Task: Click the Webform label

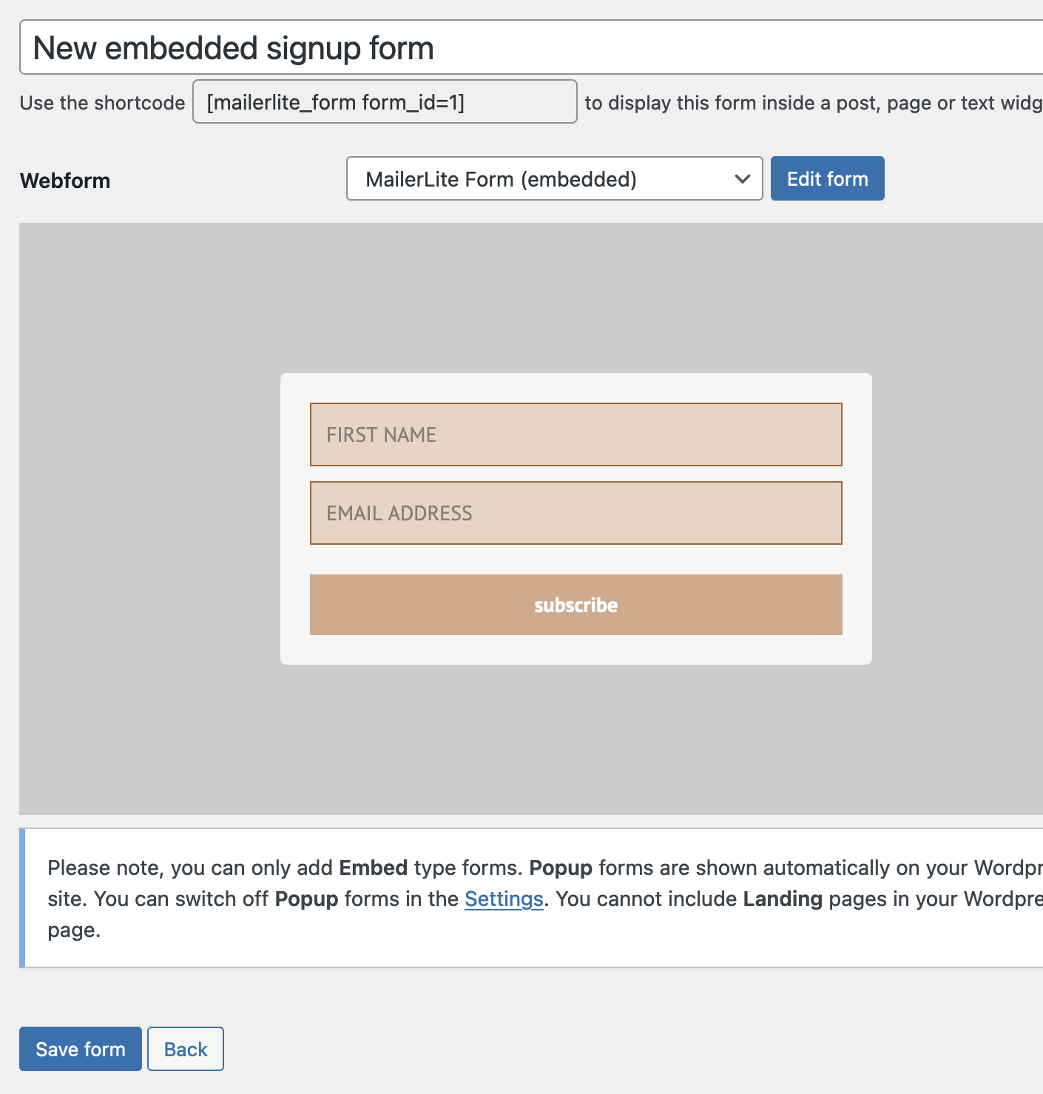Action: [65, 181]
